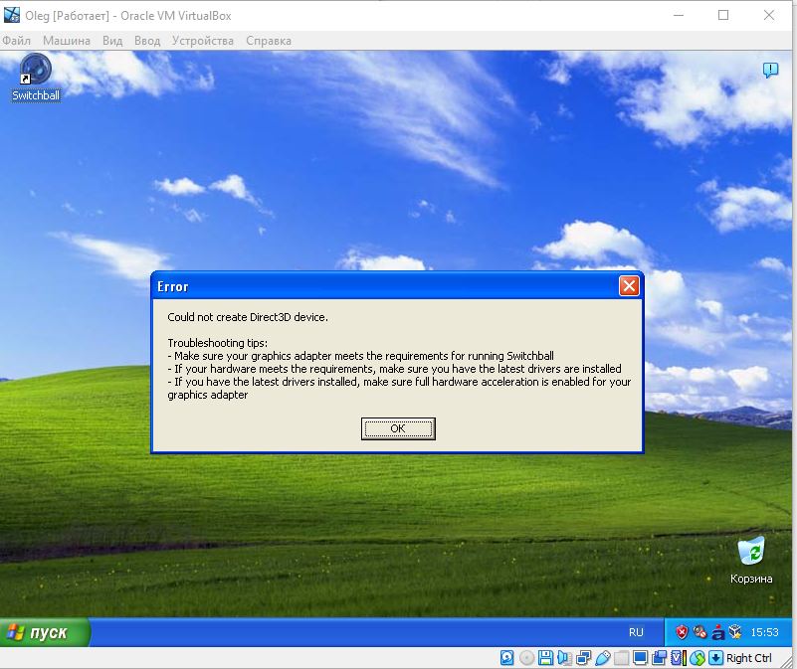This screenshot has height=669, width=797.
Task: Open the пуск Start menu
Action: (45, 632)
